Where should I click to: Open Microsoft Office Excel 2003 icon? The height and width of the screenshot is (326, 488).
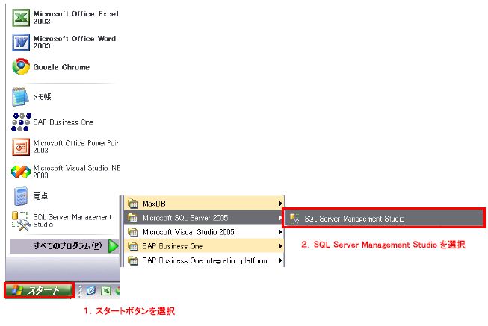tap(21, 17)
